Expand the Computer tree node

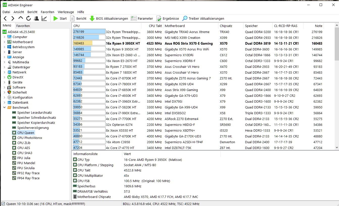(4, 37)
